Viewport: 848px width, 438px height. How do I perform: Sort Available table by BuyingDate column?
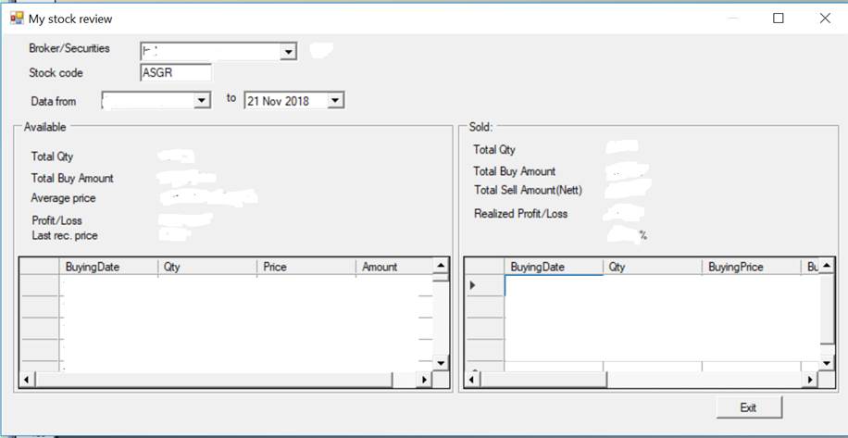tap(108, 267)
